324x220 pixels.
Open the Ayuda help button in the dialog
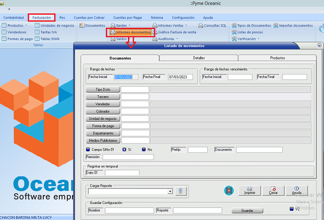296,191
